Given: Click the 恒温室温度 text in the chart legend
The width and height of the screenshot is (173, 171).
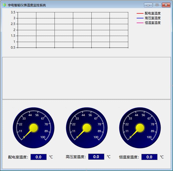Looking at the screenshot, I should point(152,23).
